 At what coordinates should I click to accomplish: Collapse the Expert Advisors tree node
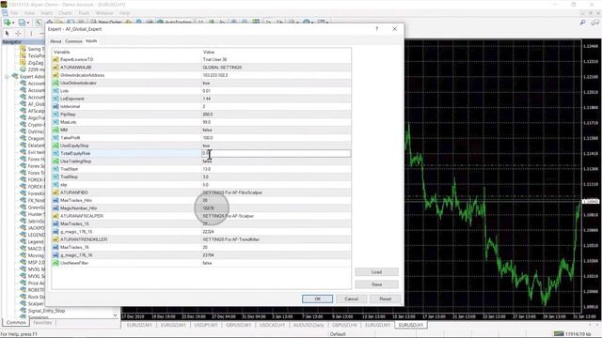click(7, 77)
